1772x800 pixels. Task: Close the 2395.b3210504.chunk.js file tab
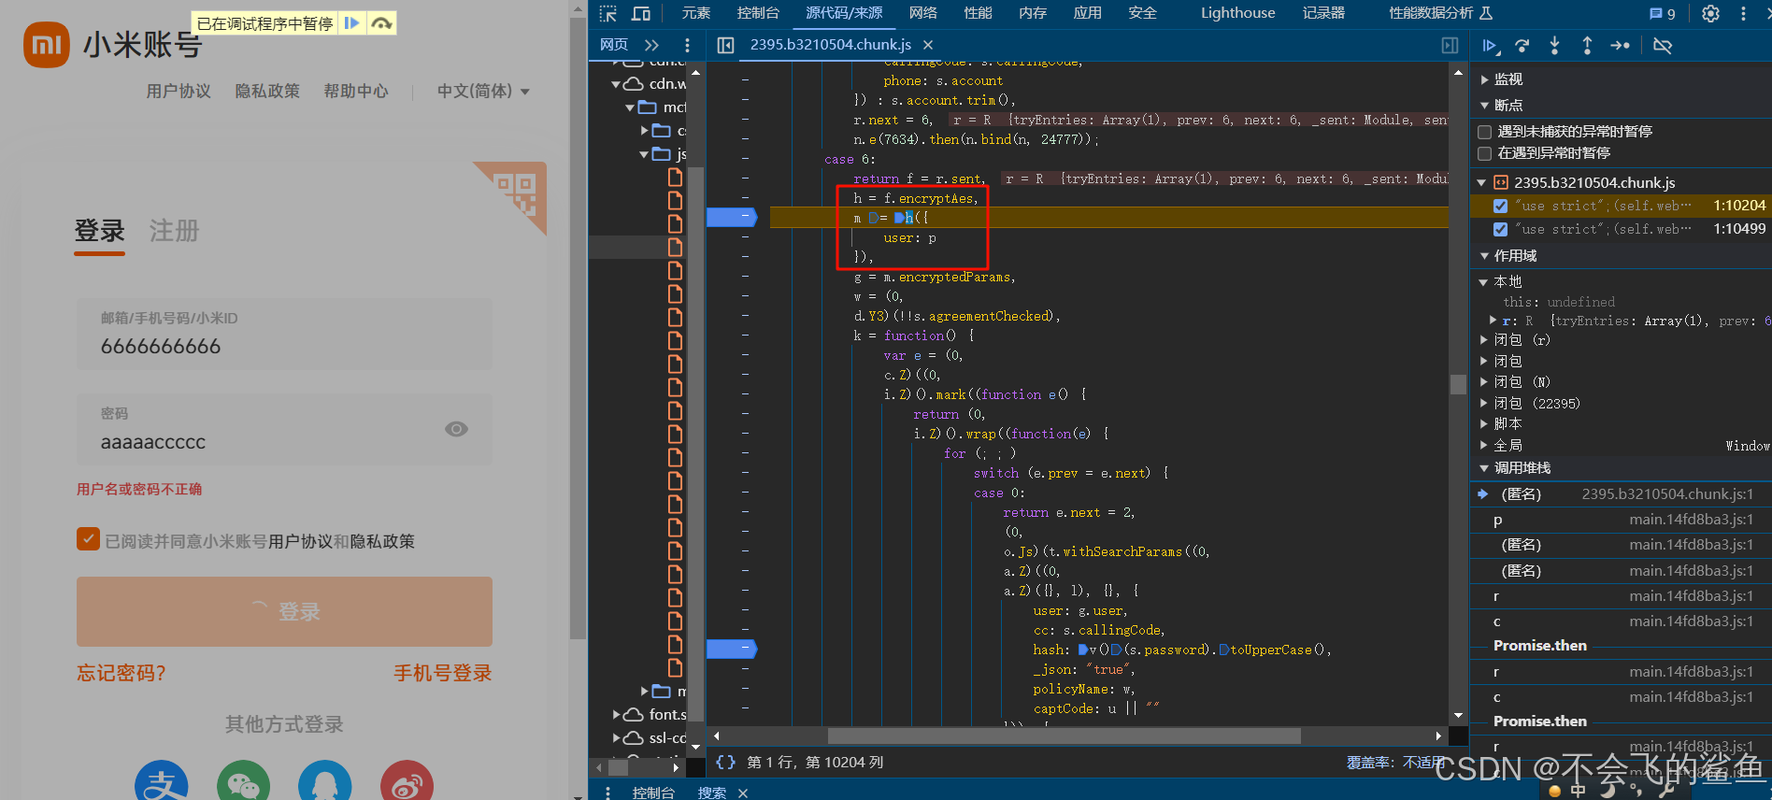(x=928, y=45)
